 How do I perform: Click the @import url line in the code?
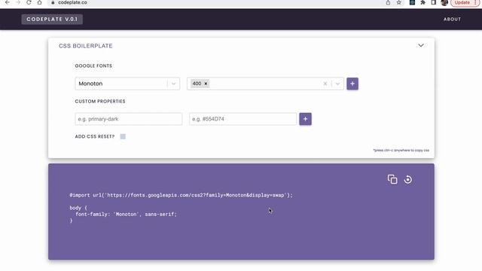[181, 195]
